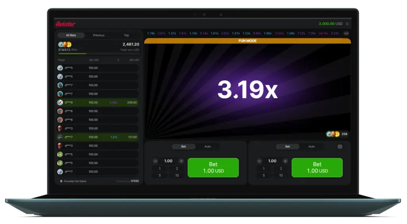
Task: Open the hamburger menu beside the balance
Action: (347, 24)
